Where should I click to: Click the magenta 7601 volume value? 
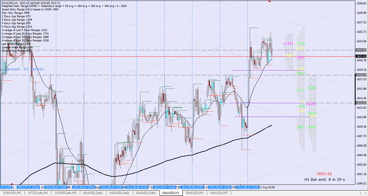pos(301,57)
